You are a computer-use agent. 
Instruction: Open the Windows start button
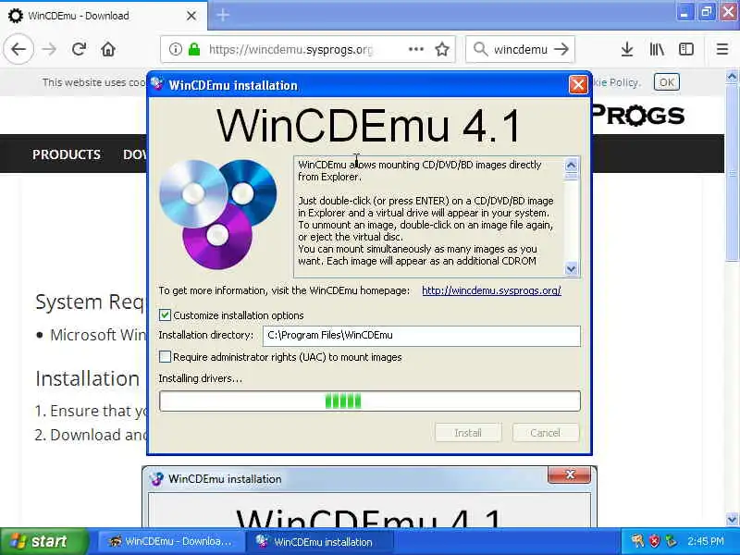pyautogui.click(x=43, y=541)
